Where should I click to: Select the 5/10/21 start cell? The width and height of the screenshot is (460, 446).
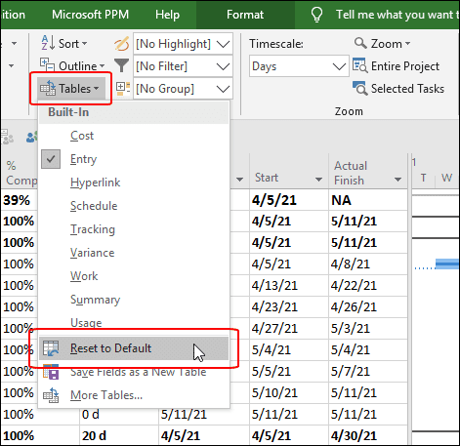pyautogui.click(x=289, y=392)
